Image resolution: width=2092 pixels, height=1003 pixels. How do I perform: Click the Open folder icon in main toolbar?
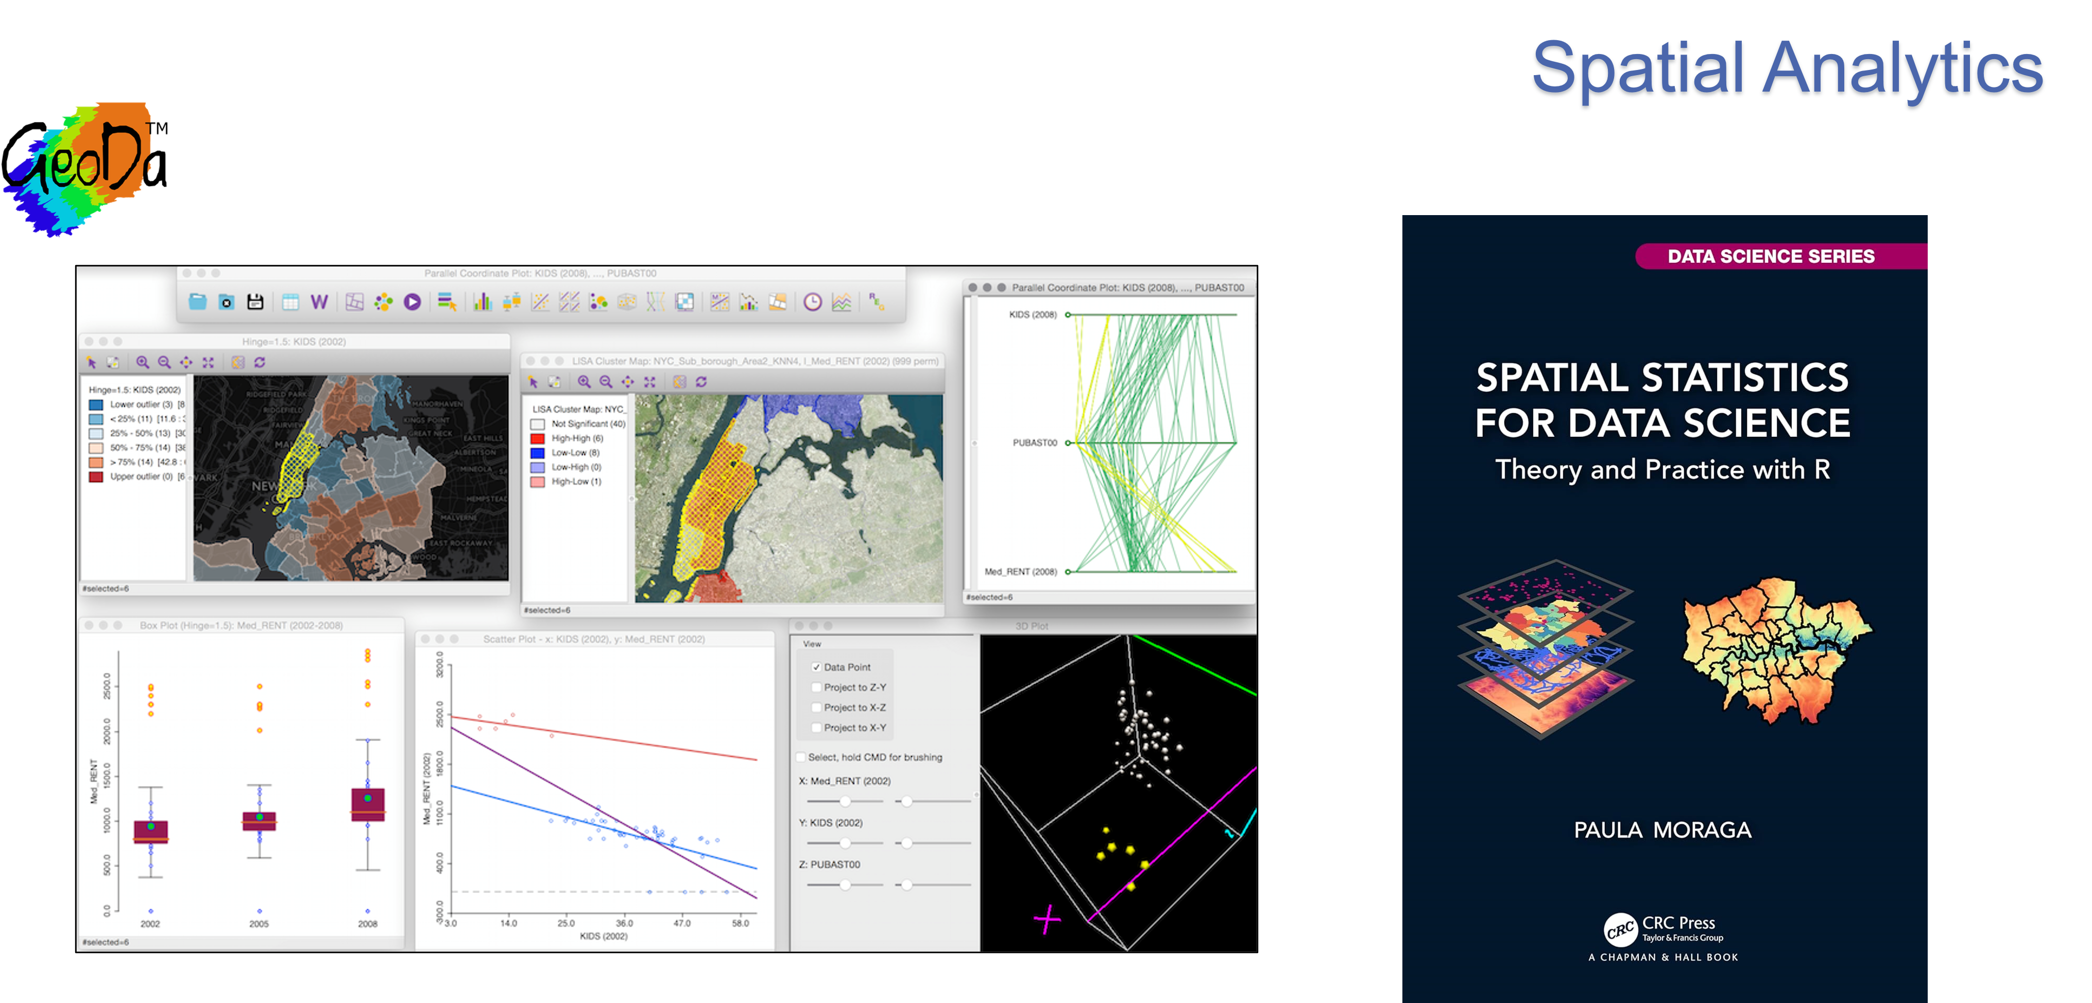coord(197,302)
